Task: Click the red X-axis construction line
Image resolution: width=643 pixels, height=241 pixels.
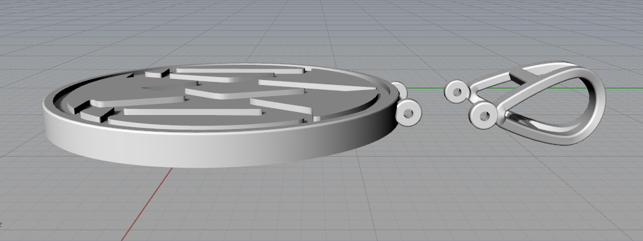Action: [x=147, y=204]
